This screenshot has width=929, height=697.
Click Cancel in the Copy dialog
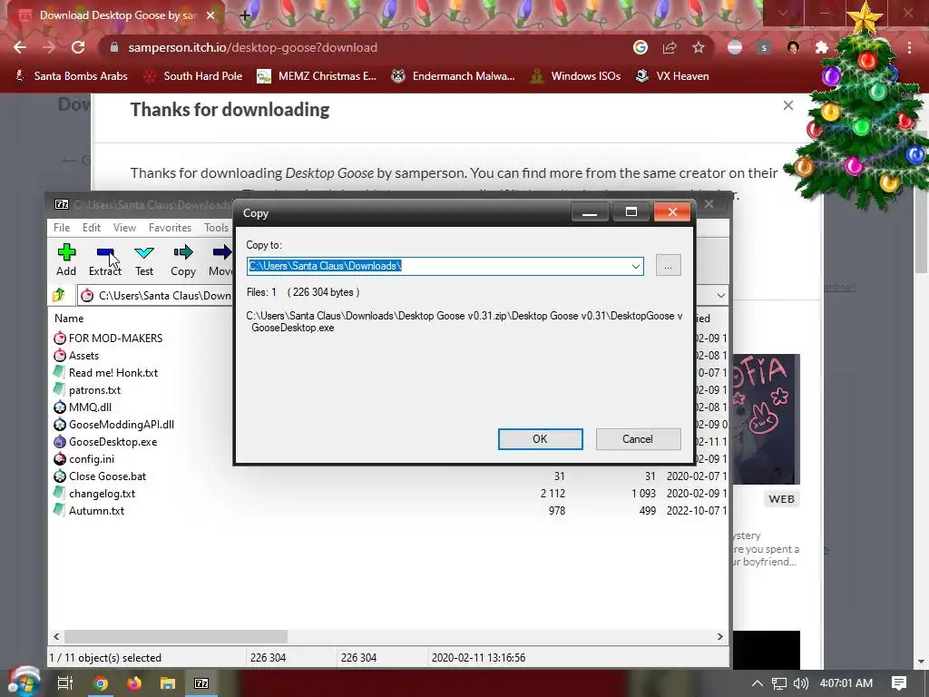tap(638, 439)
